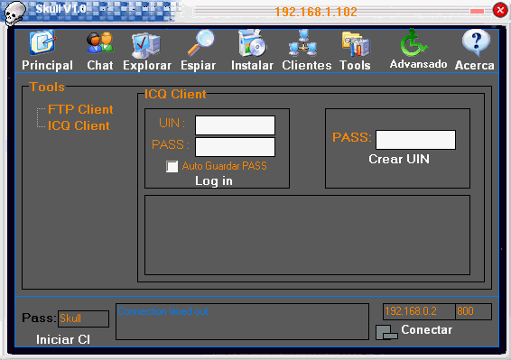Focus the UIN input field

(235, 125)
